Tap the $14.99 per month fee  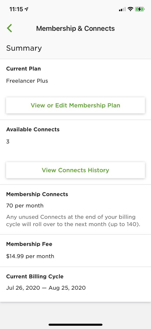coord(30,256)
